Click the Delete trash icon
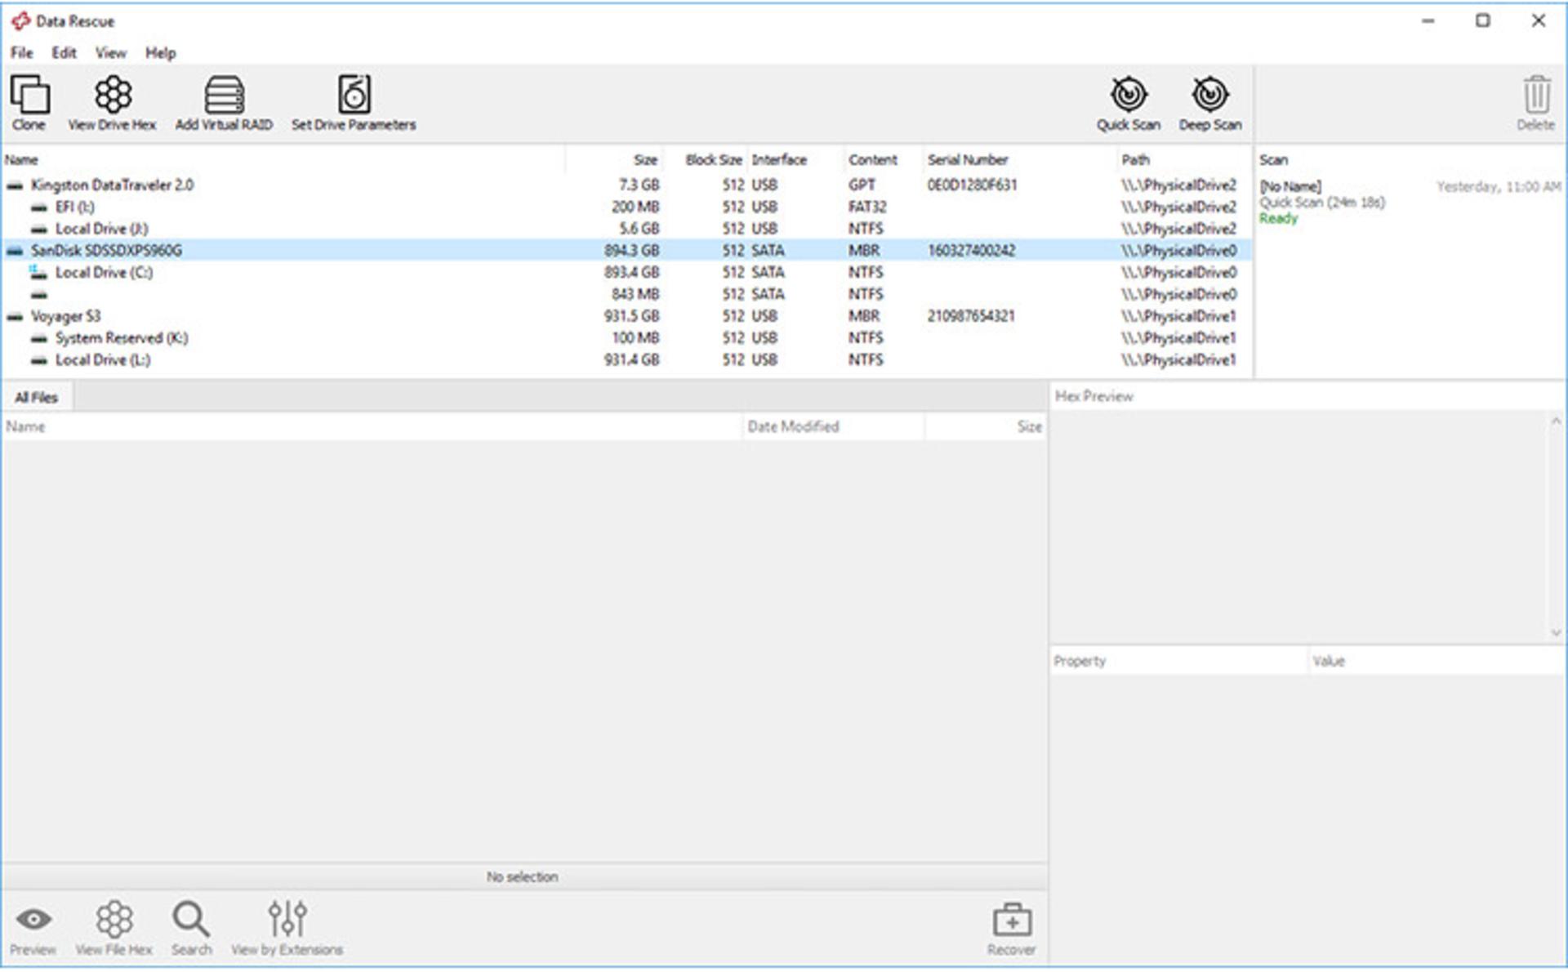This screenshot has height=972, width=1568. click(x=1536, y=95)
